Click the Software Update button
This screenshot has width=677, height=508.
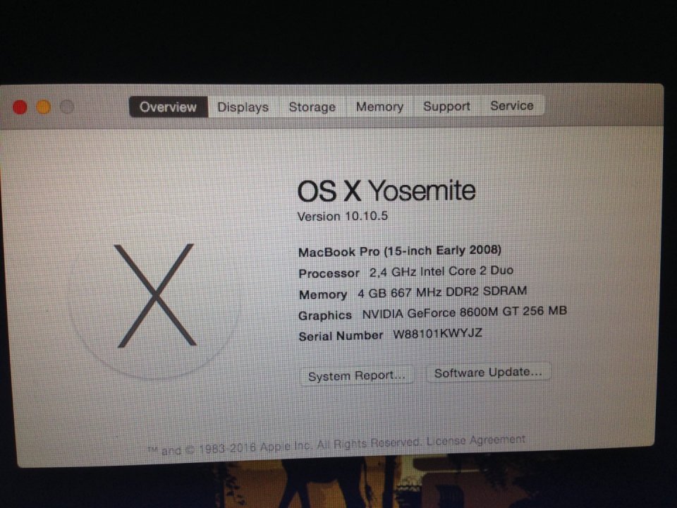[488, 373]
